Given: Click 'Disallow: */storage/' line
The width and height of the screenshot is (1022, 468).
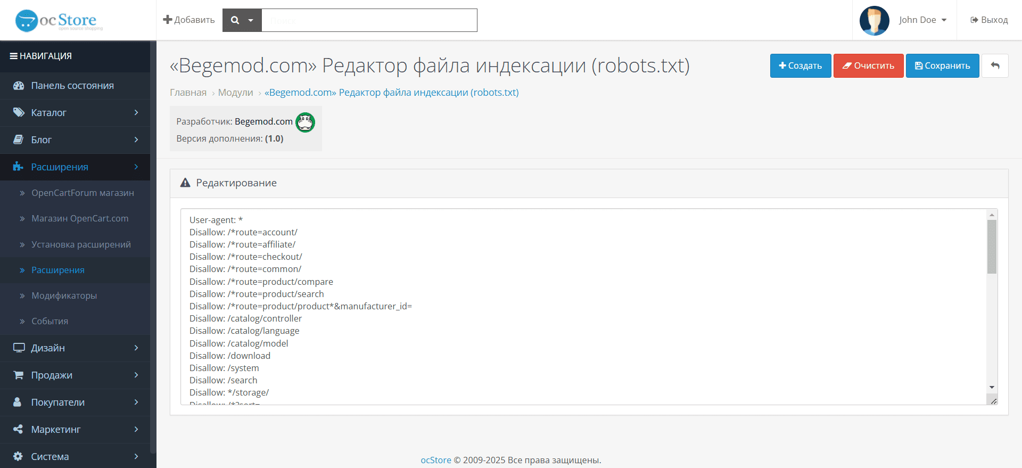Looking at the screenshot, I should coord(229,392).
